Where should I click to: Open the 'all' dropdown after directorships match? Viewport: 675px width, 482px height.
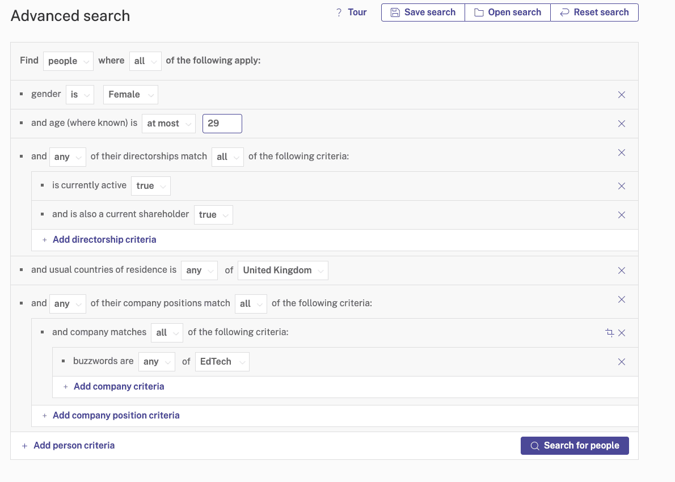tap(227, 157)
